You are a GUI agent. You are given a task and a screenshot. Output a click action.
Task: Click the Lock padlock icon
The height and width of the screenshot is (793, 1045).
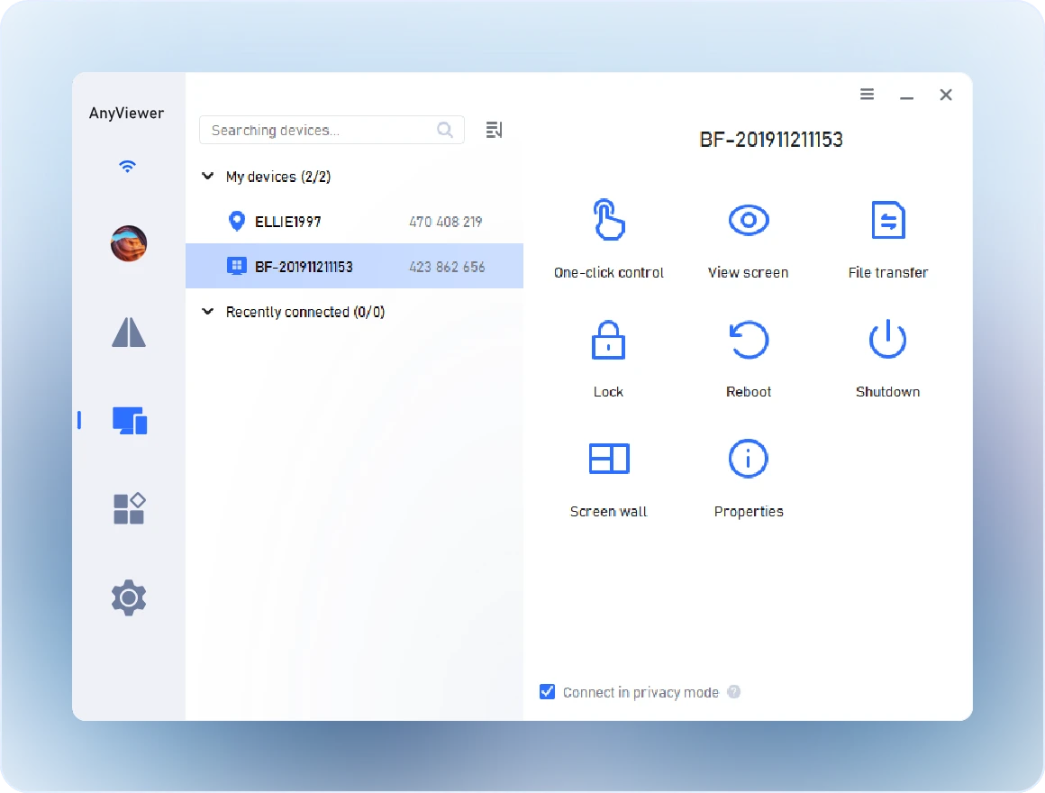[x=608, y=340]
